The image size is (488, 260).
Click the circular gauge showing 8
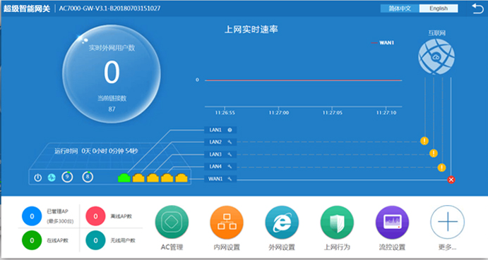[x=88, y=177]
